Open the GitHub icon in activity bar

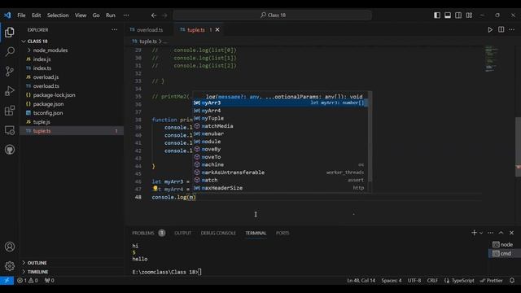10,150
